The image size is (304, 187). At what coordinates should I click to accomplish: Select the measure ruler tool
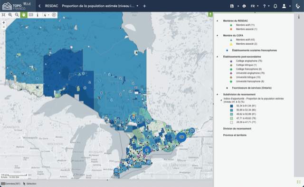click(30, 15)
